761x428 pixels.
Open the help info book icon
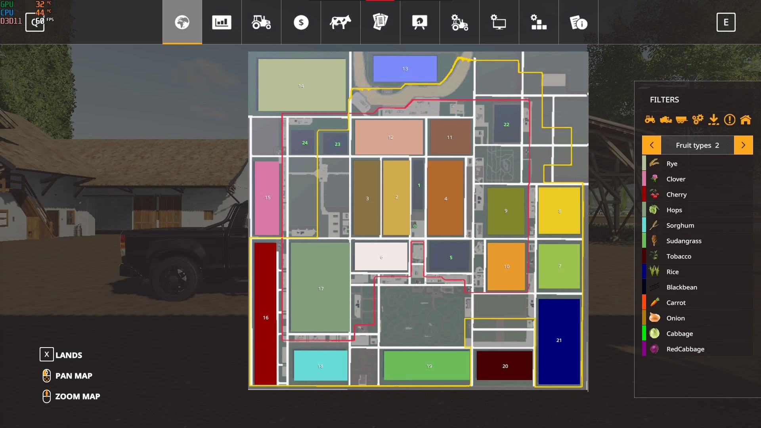578,22
